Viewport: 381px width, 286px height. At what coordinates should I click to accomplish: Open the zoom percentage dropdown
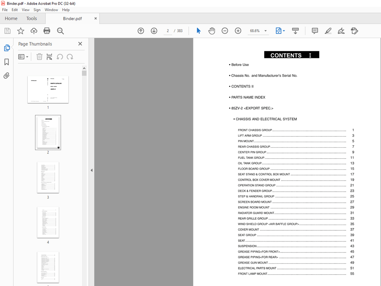click(265, 31)
